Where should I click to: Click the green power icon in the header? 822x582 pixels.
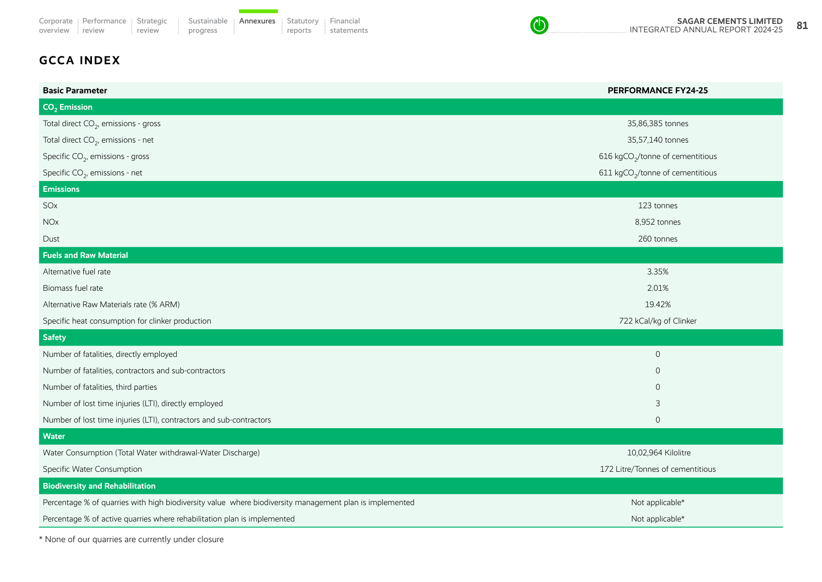(539, 25)
